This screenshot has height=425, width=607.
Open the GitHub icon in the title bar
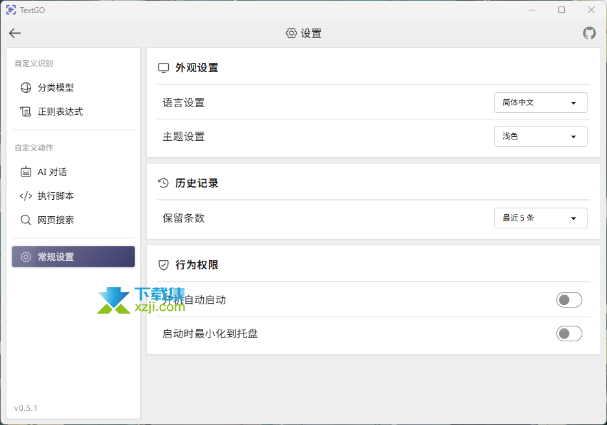click(x=589, y=32)
